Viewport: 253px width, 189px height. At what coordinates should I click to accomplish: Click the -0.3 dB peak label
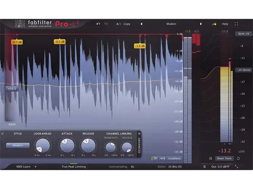(60, 42)
